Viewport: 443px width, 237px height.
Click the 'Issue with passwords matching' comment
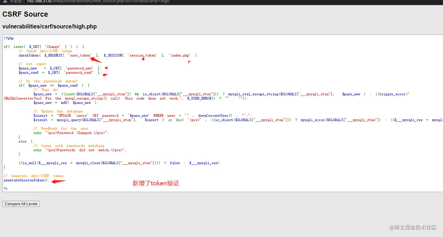tap(69, 146)
